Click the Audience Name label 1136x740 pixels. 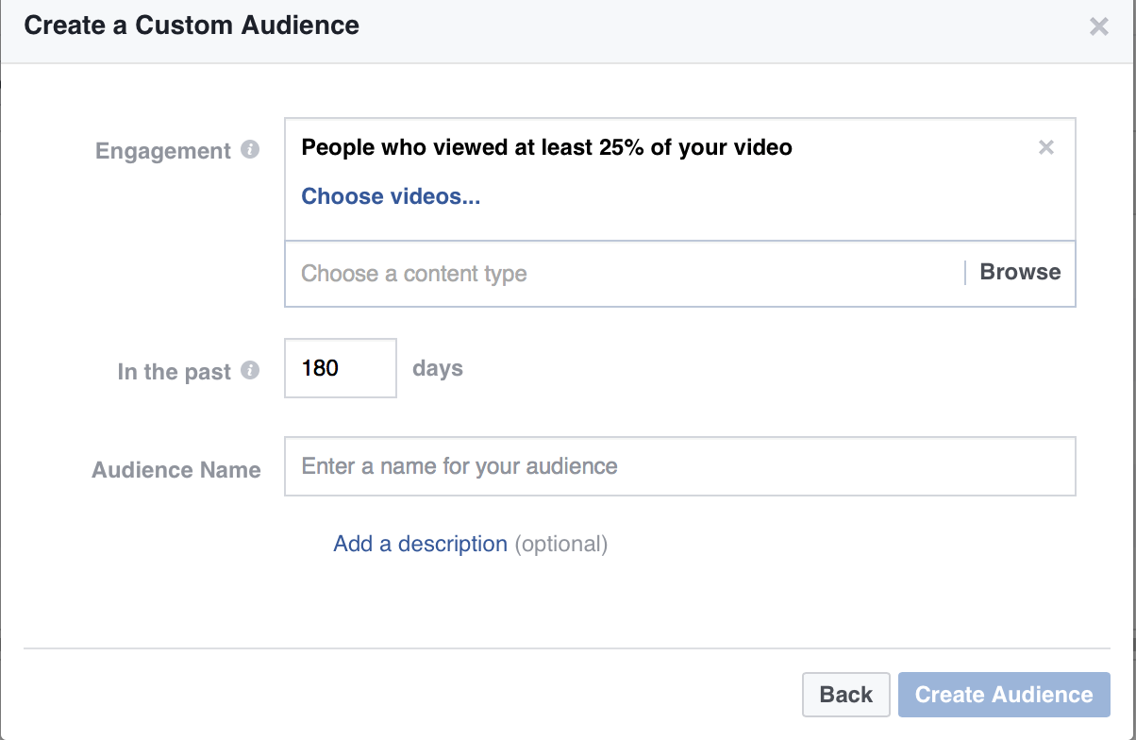pyautogui.click(x=176, y=470)
